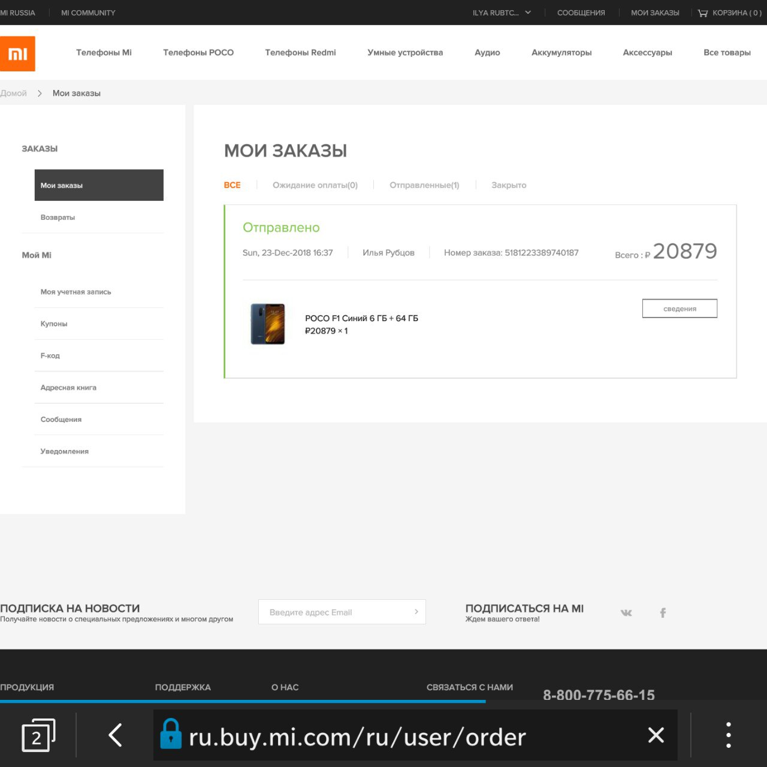Click the padlock security icon
The height and width of the screenshot is (767, 767).
point(171,733)
